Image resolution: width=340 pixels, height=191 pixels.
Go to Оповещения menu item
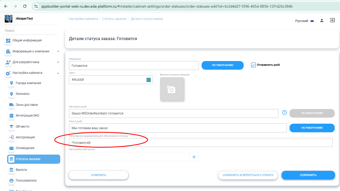coord(25,148)
